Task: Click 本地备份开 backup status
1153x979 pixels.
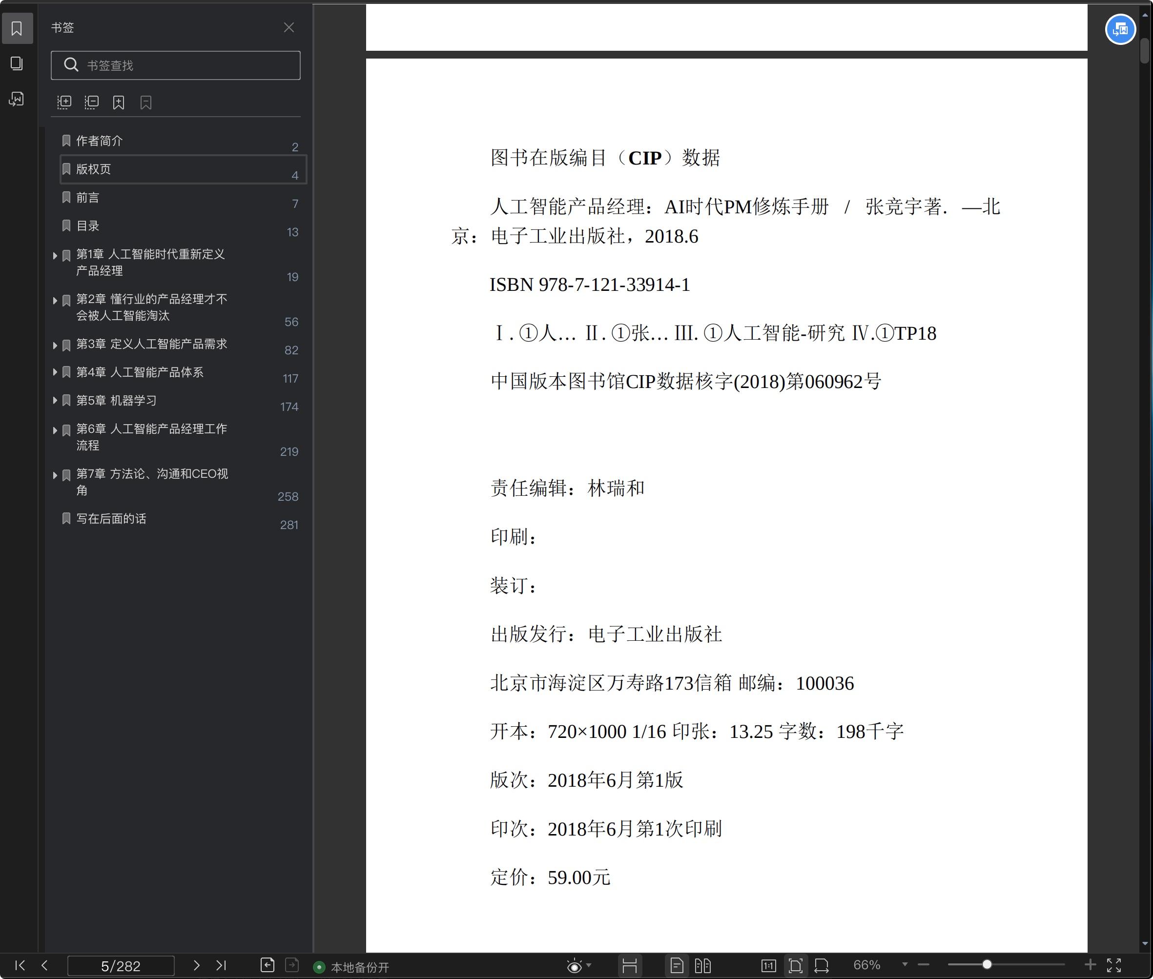Action: point(352,967)
